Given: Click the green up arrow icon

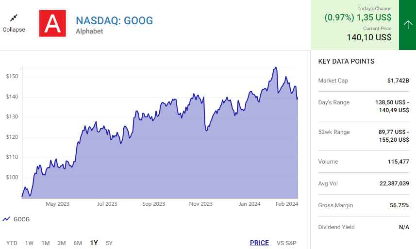Looking at the screenshot, I should [407, 25].
